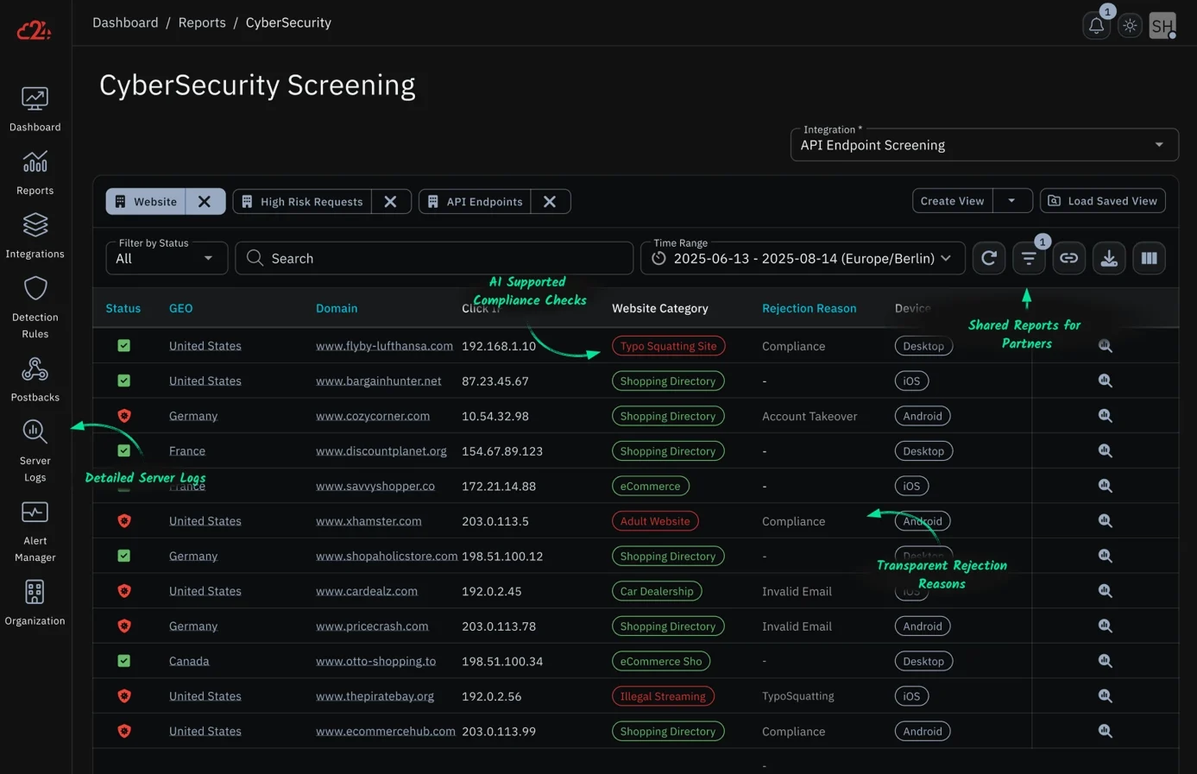Image resolution: width=1197 pixels, height=774 pixels.
Task: Click the Website Category column header
Action: pos(660,308)
